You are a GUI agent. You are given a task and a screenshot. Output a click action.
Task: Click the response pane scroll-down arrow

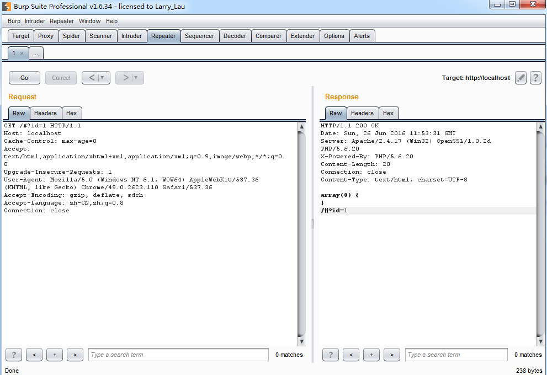coord(540,341)
